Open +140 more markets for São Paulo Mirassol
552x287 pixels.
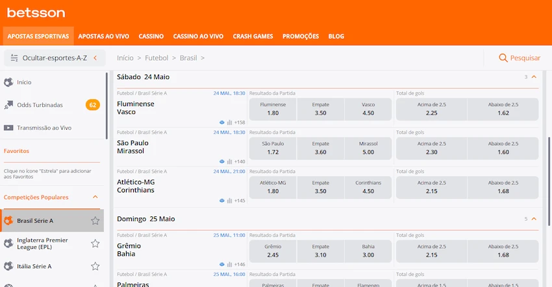coord(240,161)
